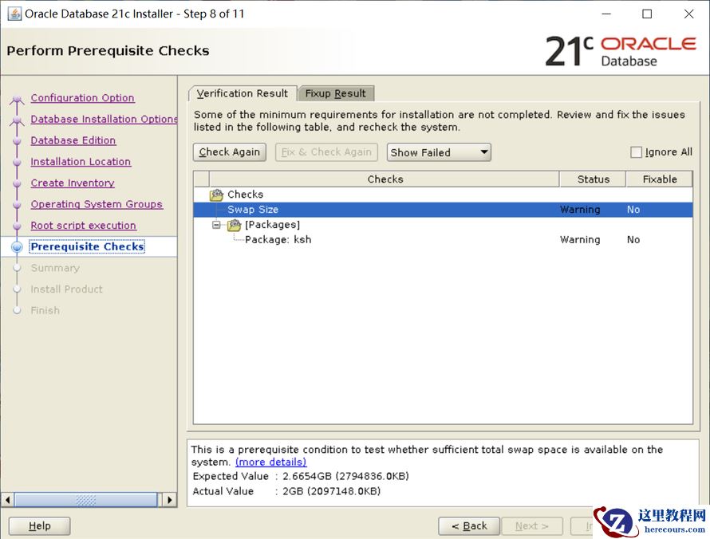
Task: Click the sidebar horizontal scrollbar thumb
Action: click(x=86, y=500)
